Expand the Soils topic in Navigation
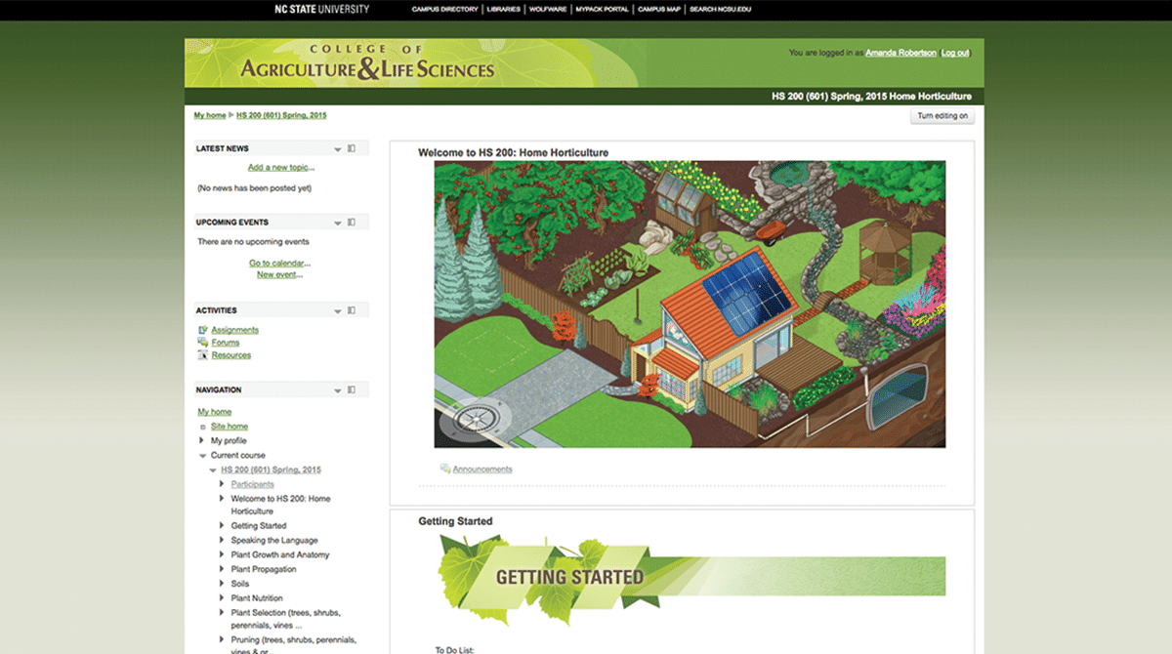1172x654 pixels. coord(221,583)
